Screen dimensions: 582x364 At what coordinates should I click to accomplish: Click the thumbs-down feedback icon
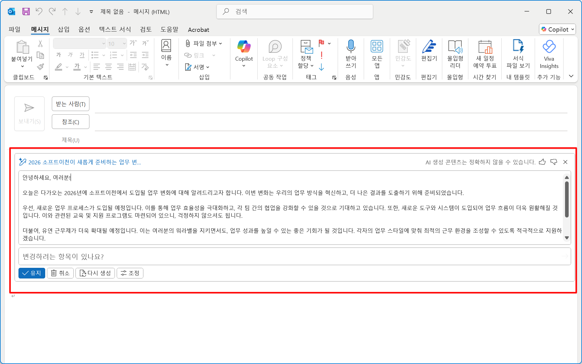point(554,162)
